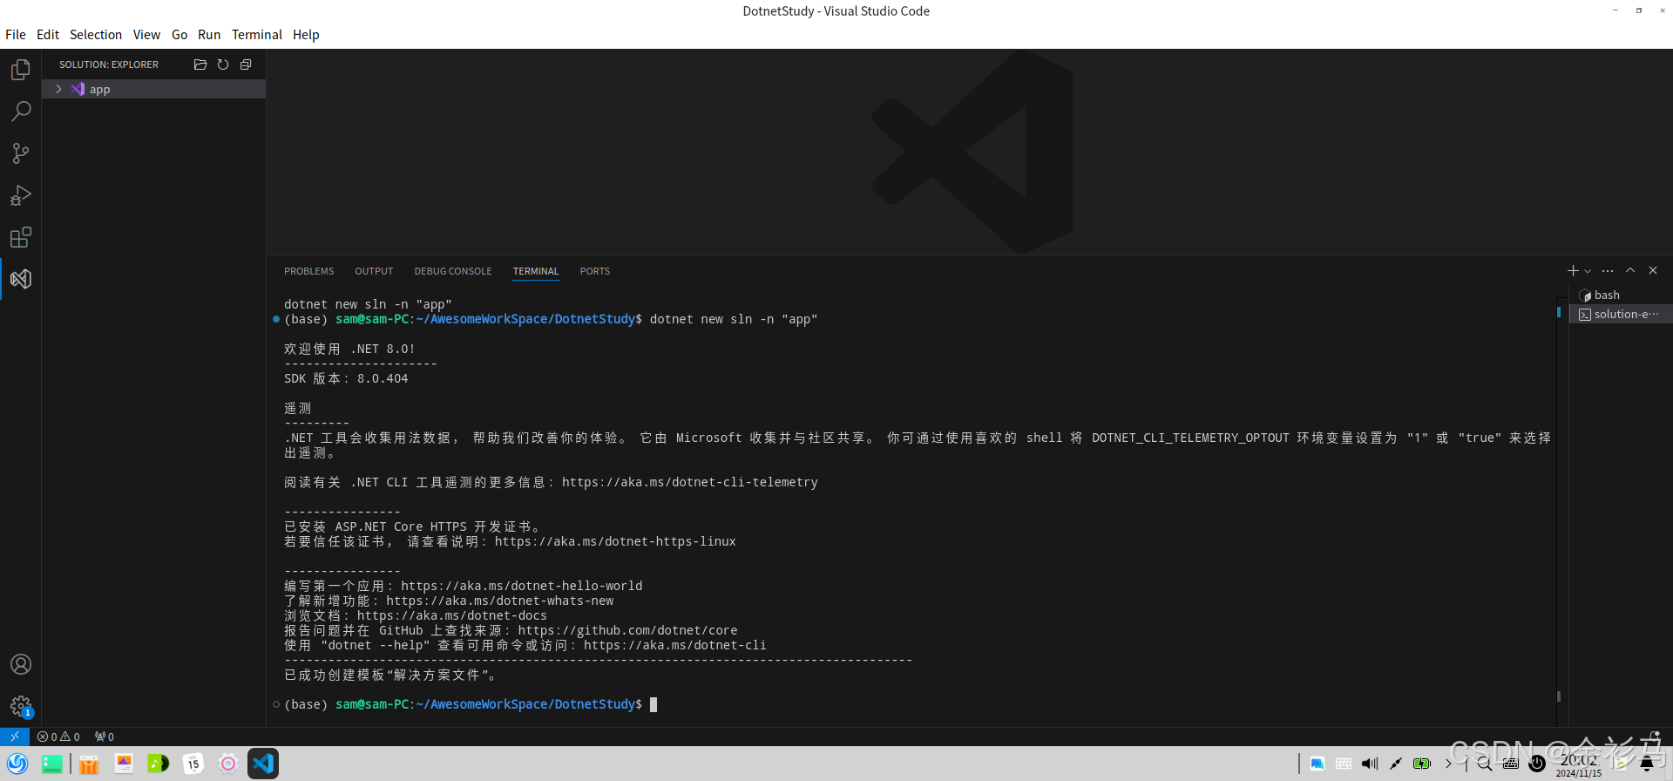Expand the app solution chevron

58,89
